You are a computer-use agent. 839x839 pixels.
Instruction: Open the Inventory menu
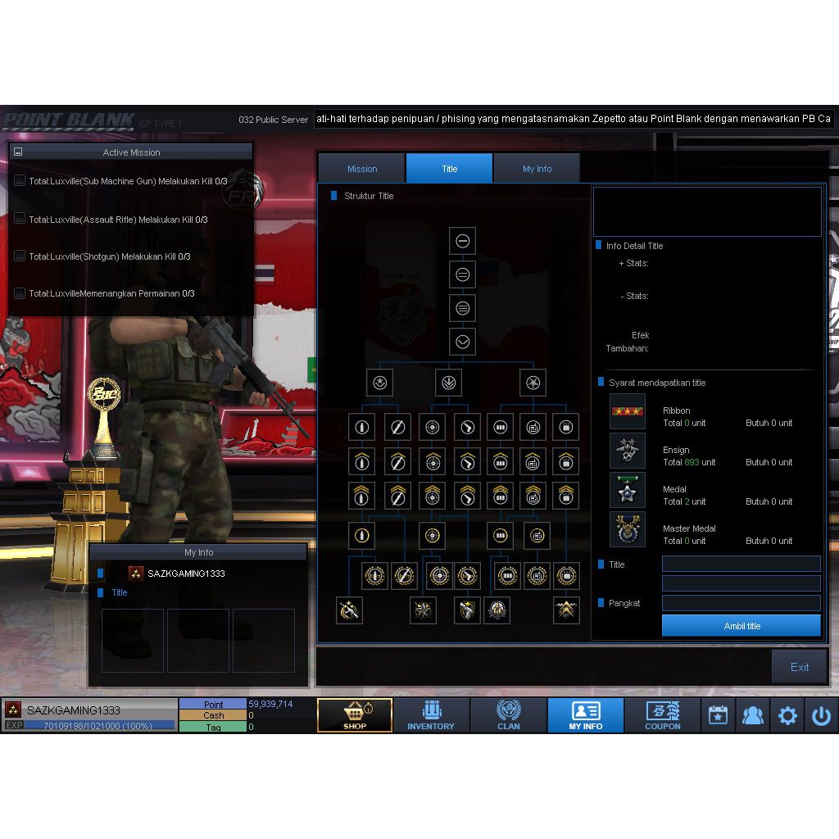click(431, 714)
